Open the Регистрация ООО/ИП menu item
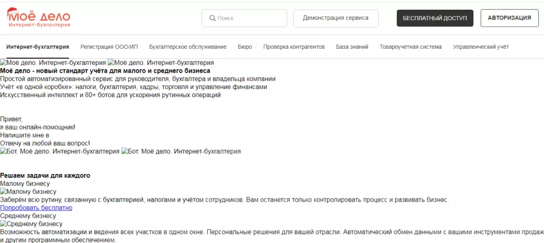544x243 pixels. 109,47
